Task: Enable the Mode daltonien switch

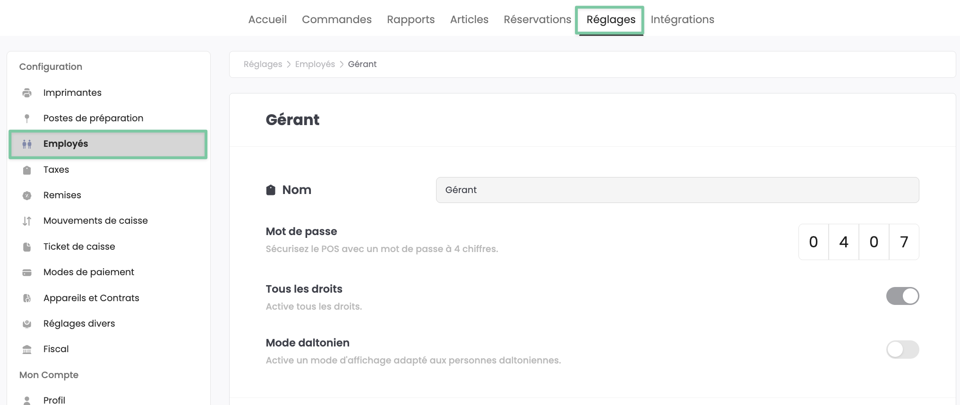Action: 902,350
